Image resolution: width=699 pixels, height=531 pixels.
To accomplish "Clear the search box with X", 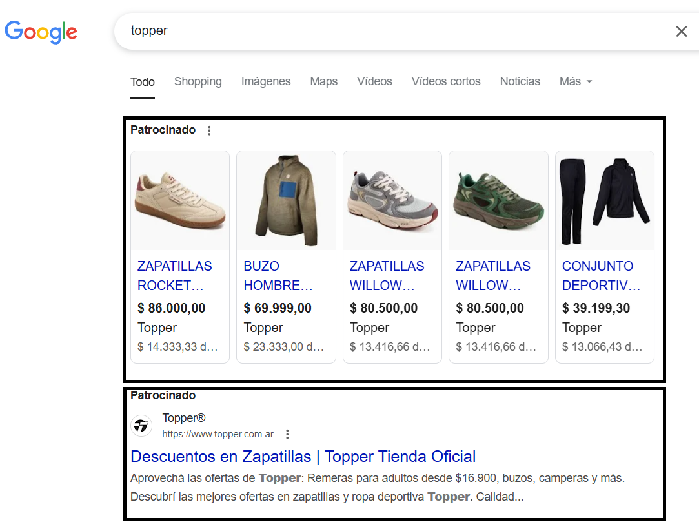I will click(x=681, y=31).
